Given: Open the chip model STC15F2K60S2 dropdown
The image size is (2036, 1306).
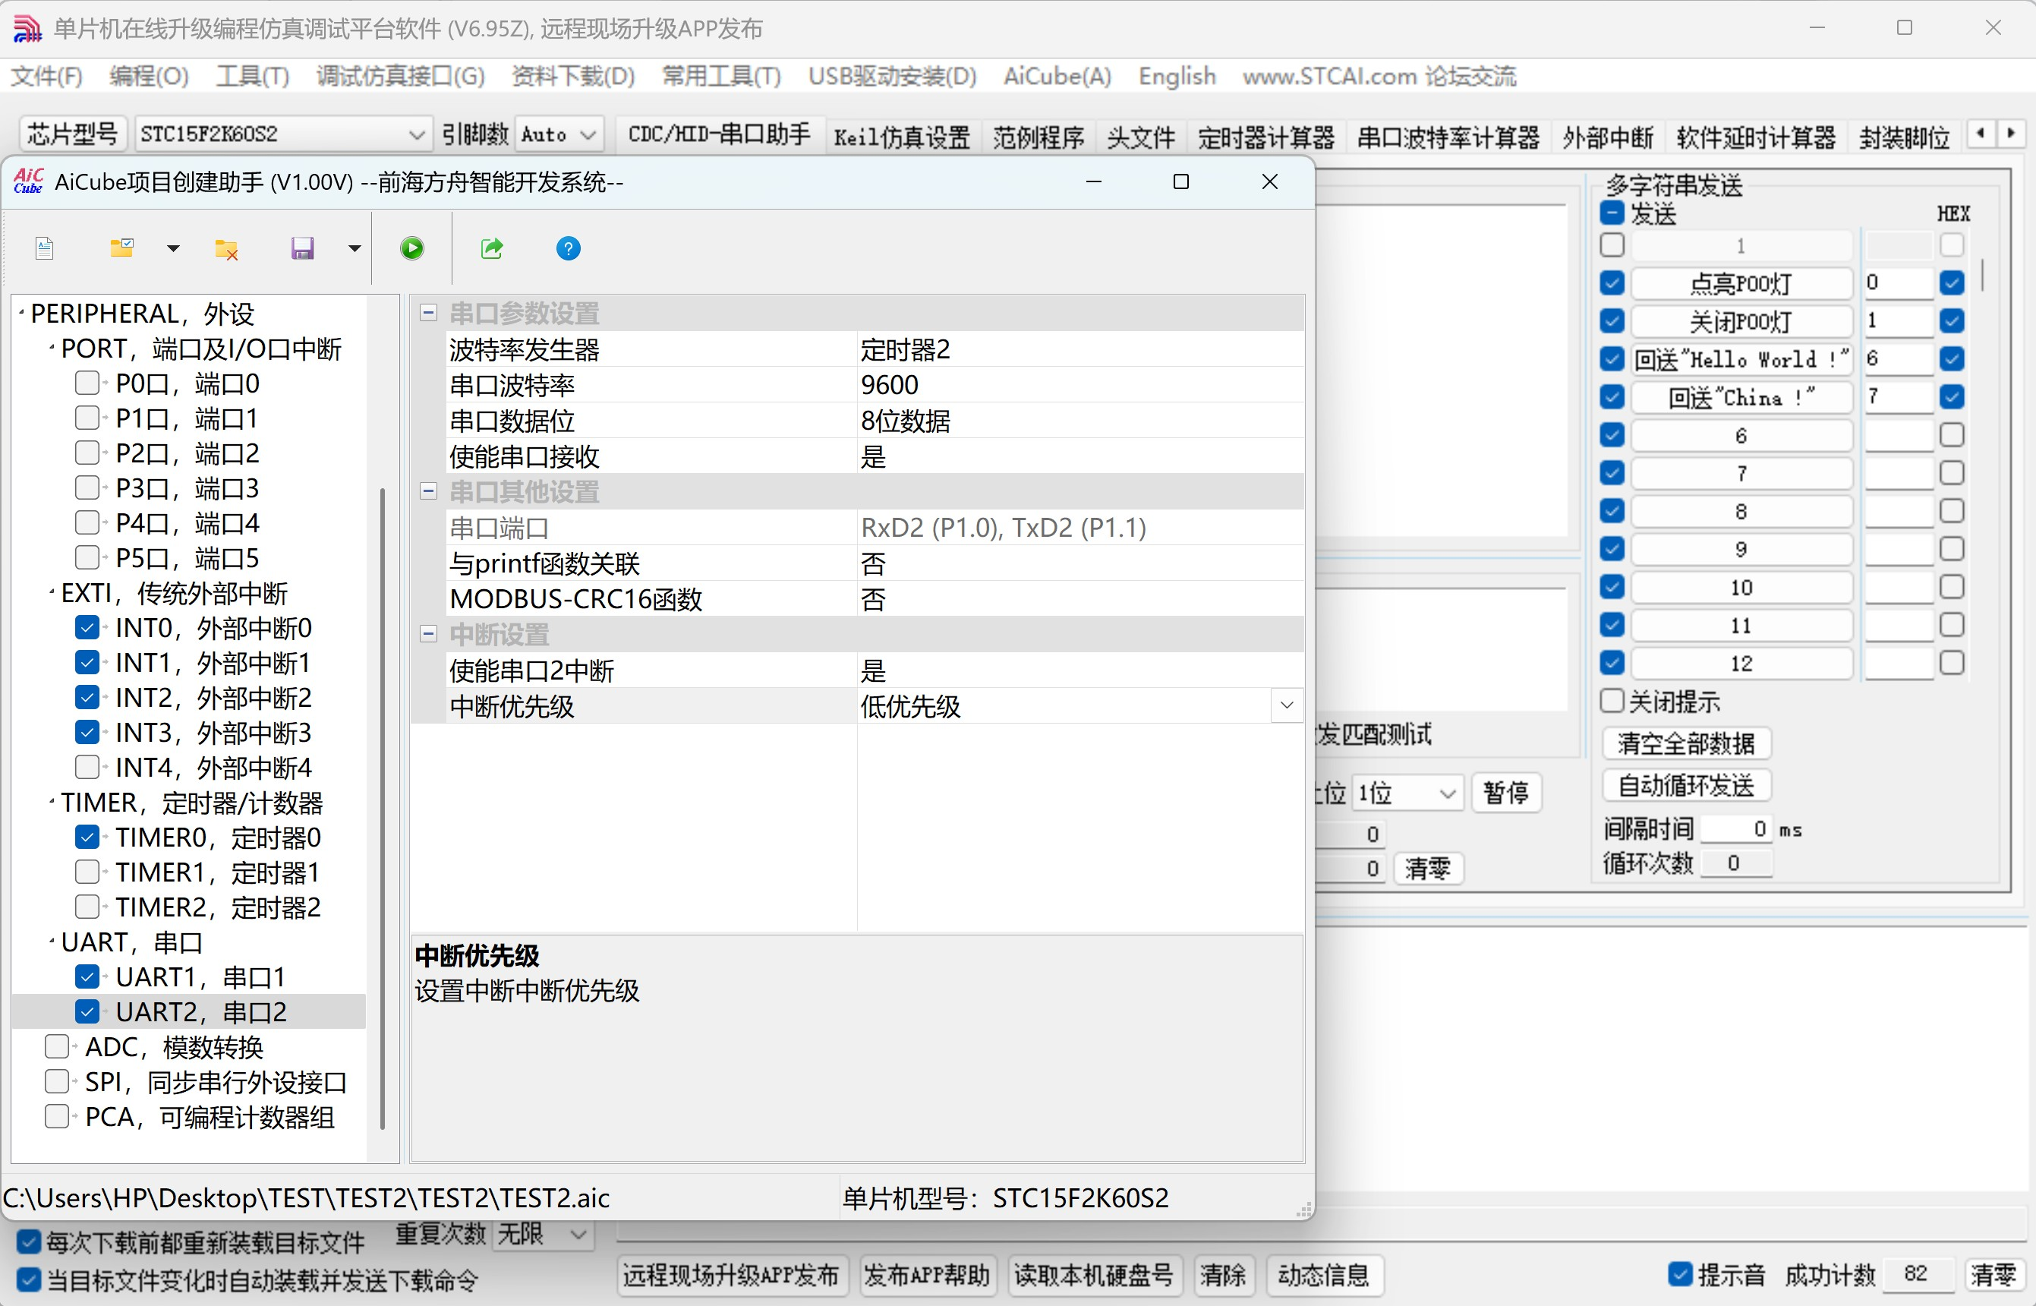Looking at the screenshot, I should tap(415, 135).
